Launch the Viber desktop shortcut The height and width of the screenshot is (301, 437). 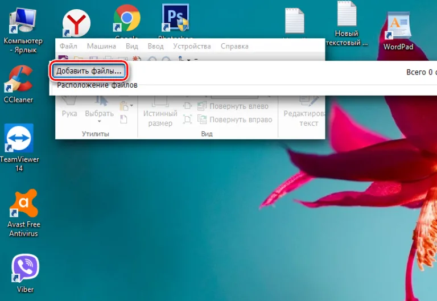point(25,274)
